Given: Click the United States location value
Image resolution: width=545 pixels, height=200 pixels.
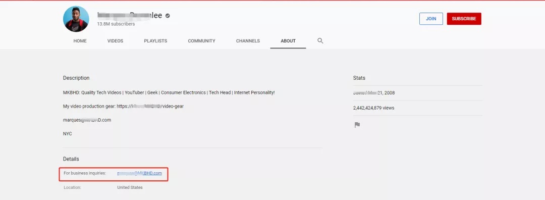Looking at the screenshot, I should pos(130,187).
